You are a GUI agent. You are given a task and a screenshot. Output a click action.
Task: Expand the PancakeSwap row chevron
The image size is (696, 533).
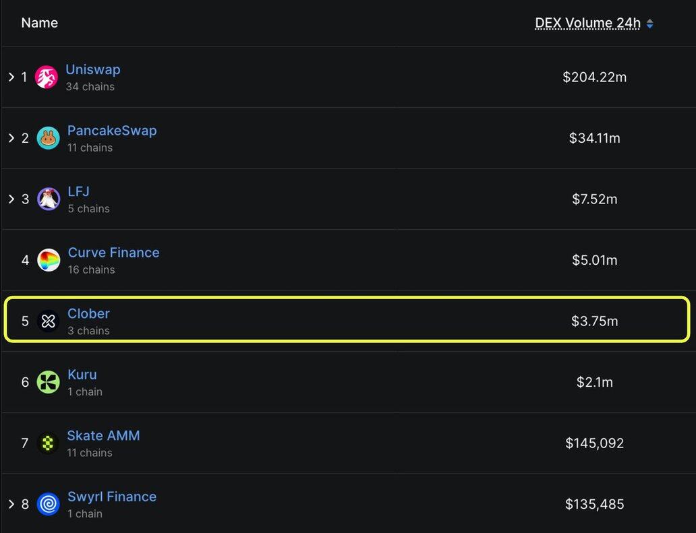[11, 138]
